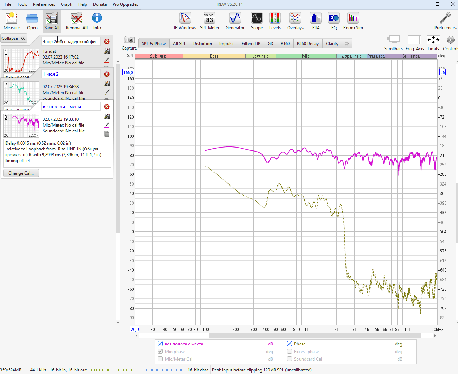This screenshot has height=374, width=458.
Task: Collapse the measurements panel
Action: click(14, 38)
